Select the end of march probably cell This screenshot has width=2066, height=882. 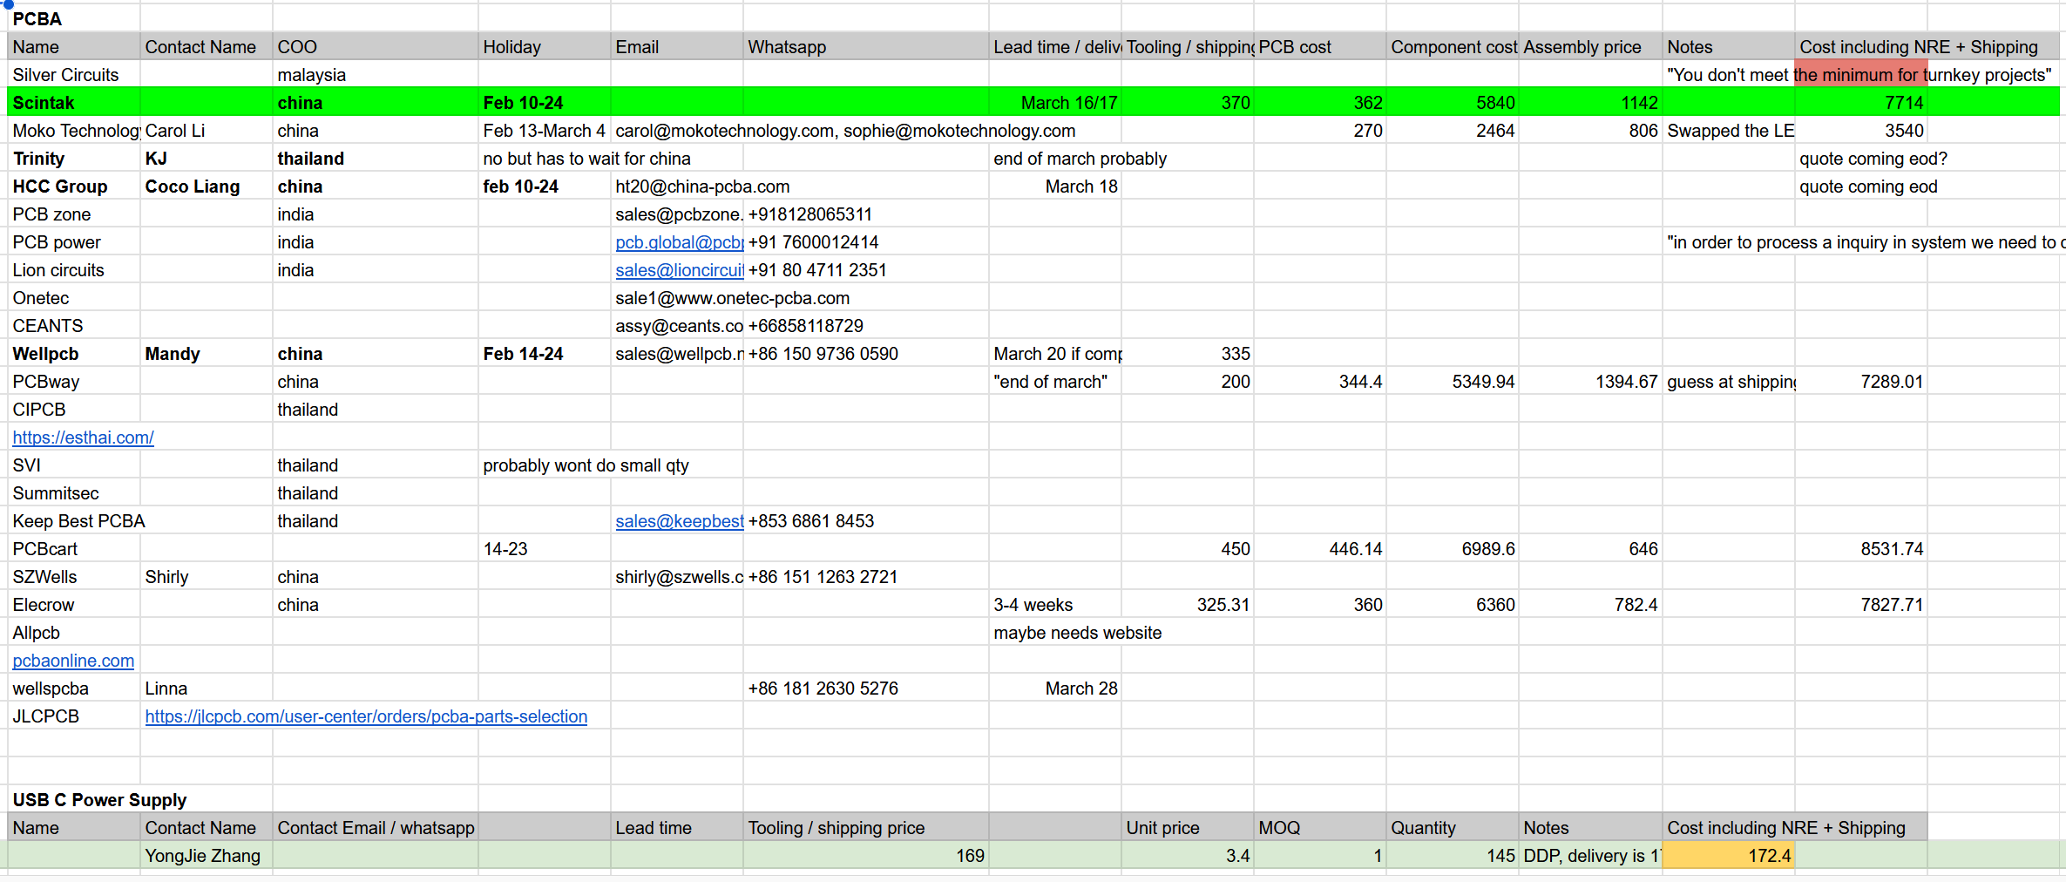tap(1080, 159)
